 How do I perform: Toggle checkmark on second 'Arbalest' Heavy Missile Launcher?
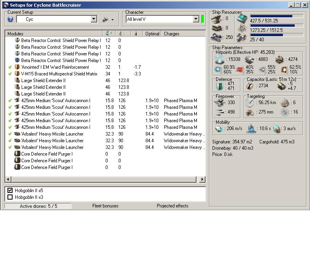10,141
